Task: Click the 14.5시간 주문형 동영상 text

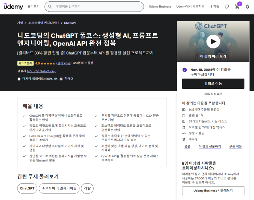Action: point(204,109)
